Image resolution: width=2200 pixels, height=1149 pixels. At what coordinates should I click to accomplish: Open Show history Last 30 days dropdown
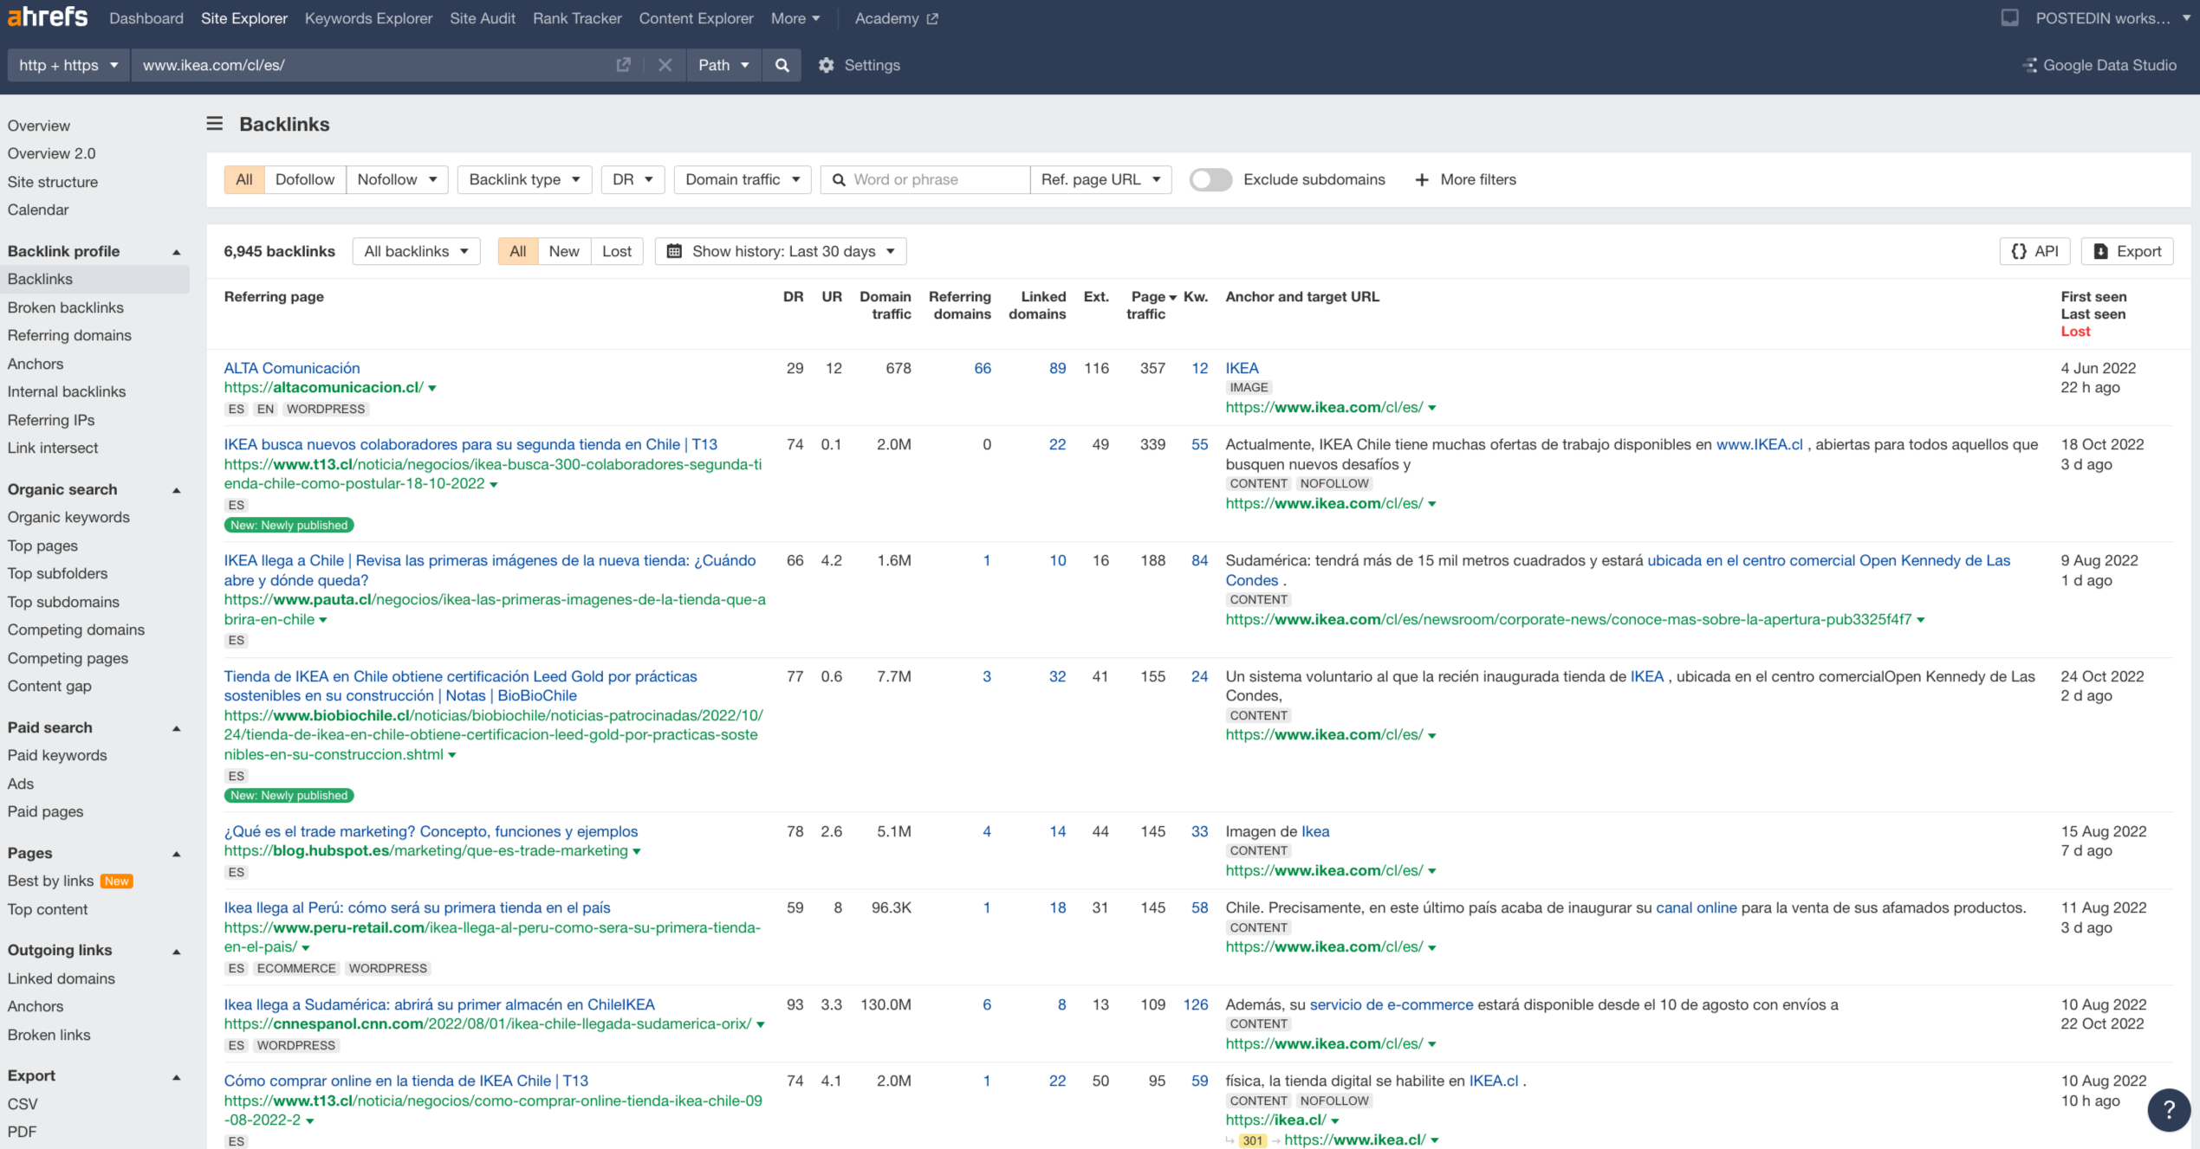tap(781, 251)
